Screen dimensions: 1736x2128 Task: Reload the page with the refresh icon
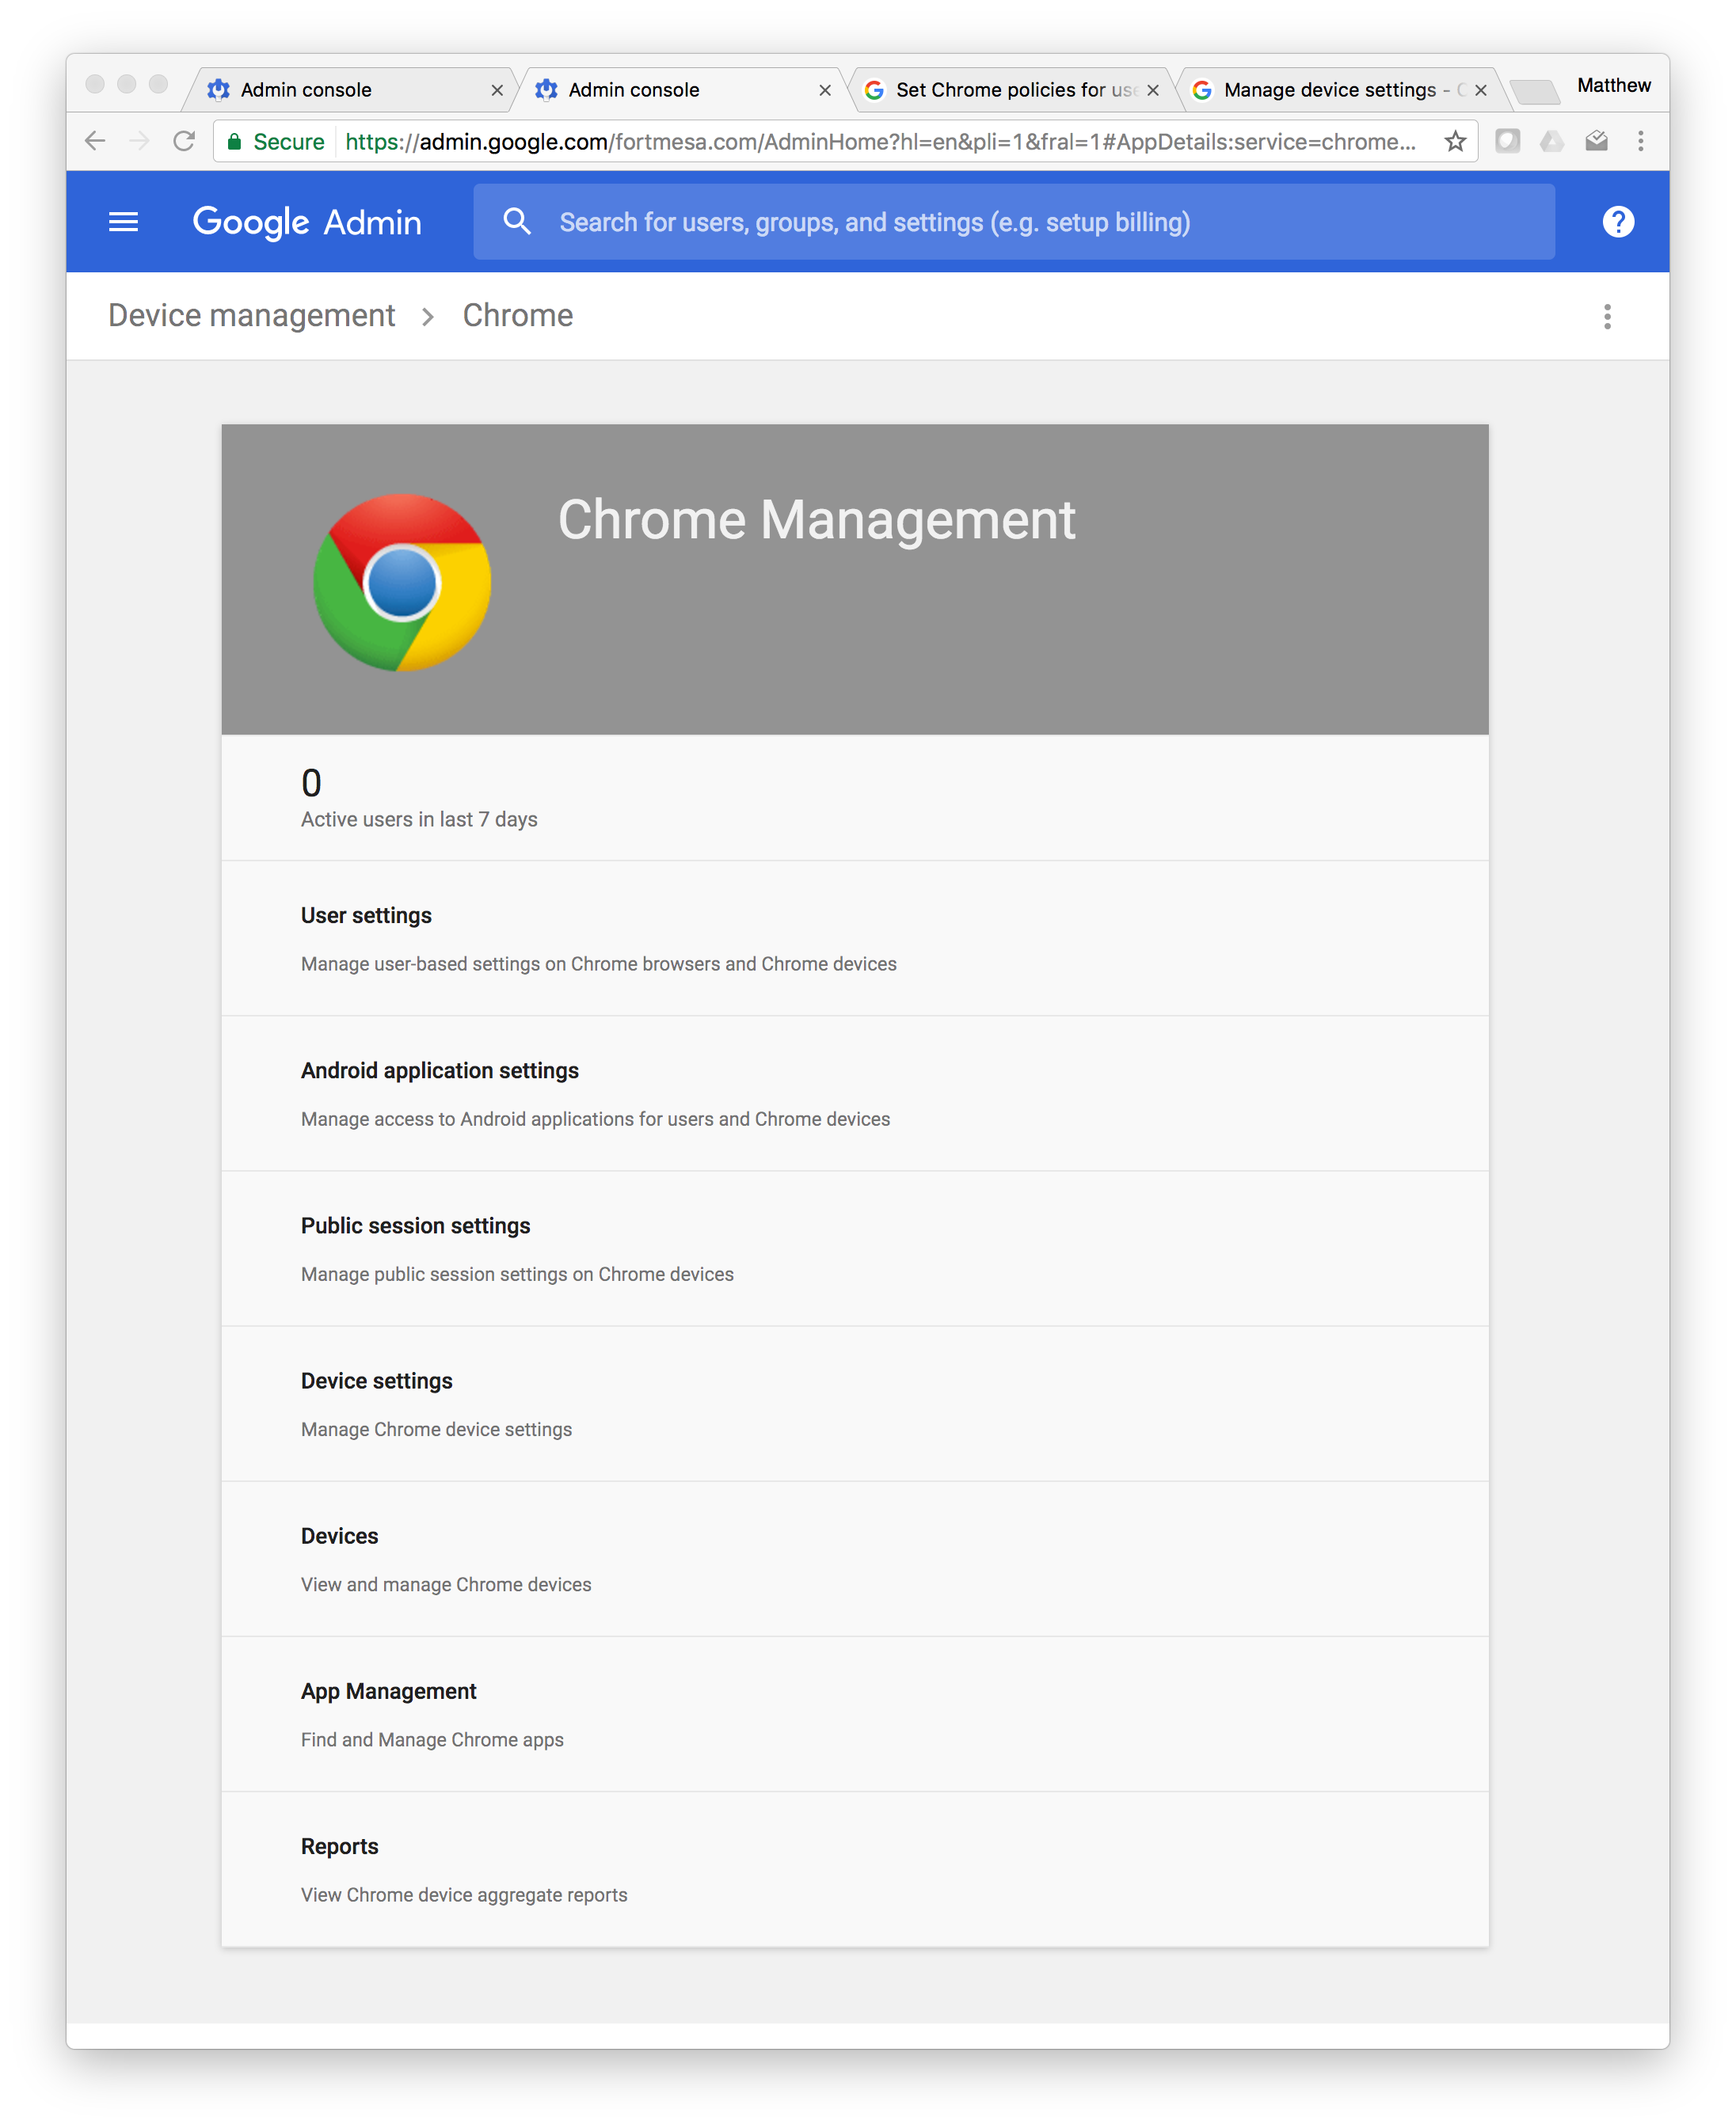tap(184, 141)
